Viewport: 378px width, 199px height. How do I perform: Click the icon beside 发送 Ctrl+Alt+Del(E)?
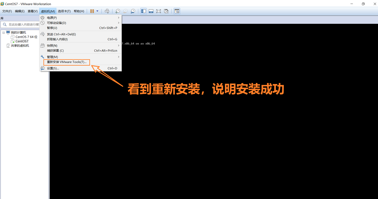43,34
